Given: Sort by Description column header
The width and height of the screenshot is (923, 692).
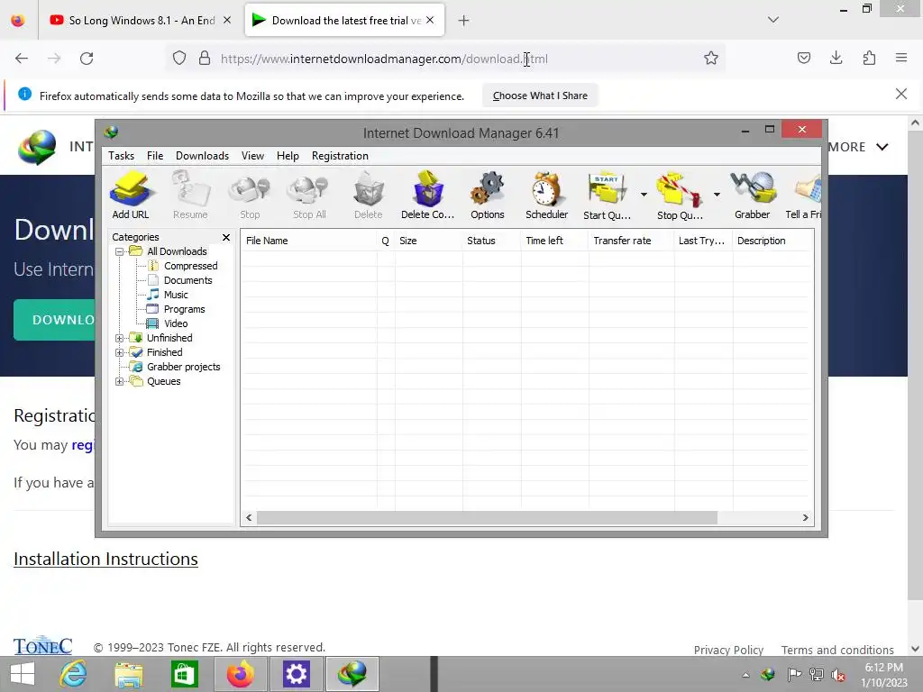Looking at the screenshot, I should coord(773,241).
